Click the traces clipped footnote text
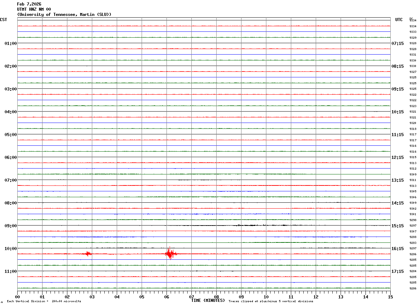Viewport: 418px width, 306px height. (271, 302)
